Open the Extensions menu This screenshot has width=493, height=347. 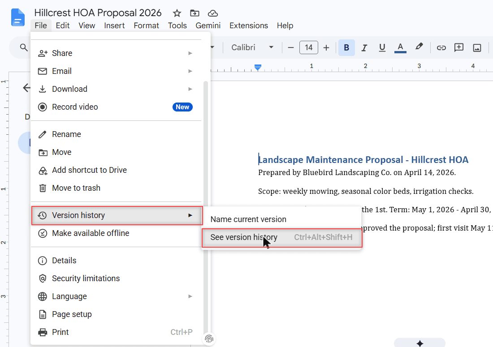click(249, 26)
